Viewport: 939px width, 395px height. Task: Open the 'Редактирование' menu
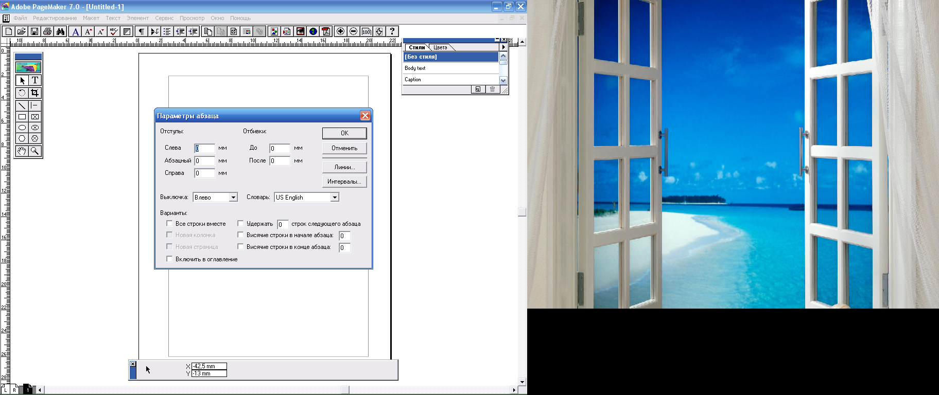[x=55, y=18]
